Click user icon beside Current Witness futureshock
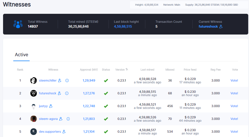249x137 pixels. (221, 27)
